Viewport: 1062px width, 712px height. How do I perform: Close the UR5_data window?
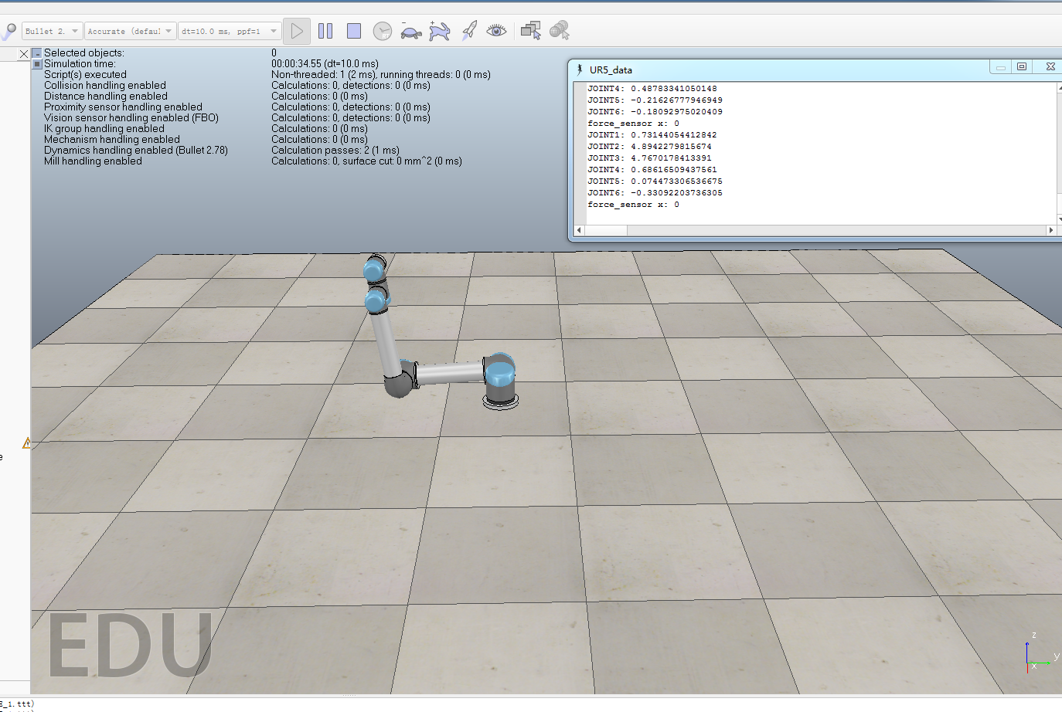[1050, 67]
